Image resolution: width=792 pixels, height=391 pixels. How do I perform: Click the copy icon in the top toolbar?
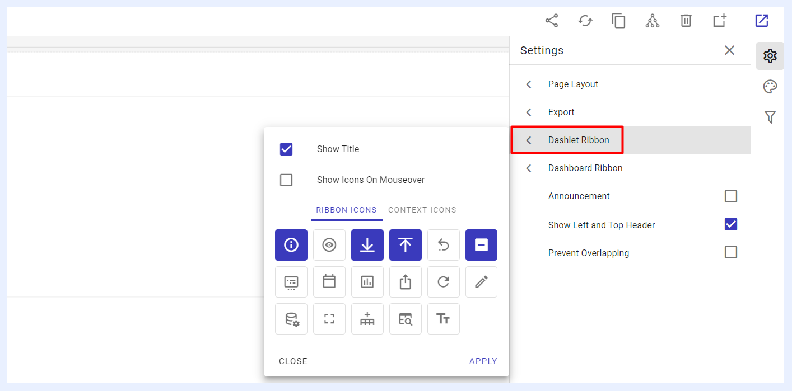(x=618, y=21)
